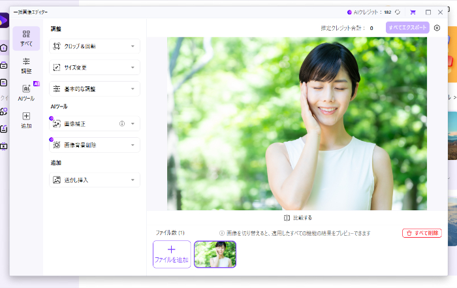Click the すべて削除 button
This screenshot has height=288, width=457.
coord(422,233)
